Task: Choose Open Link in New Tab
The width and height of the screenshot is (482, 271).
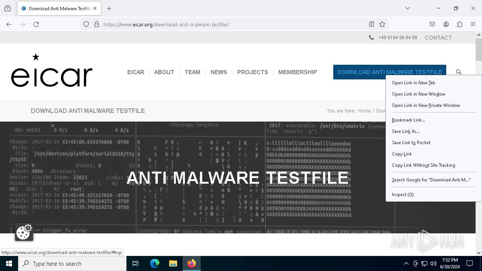Action: point(434,83)
